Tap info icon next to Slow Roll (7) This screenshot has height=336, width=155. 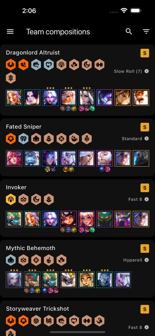146,71
